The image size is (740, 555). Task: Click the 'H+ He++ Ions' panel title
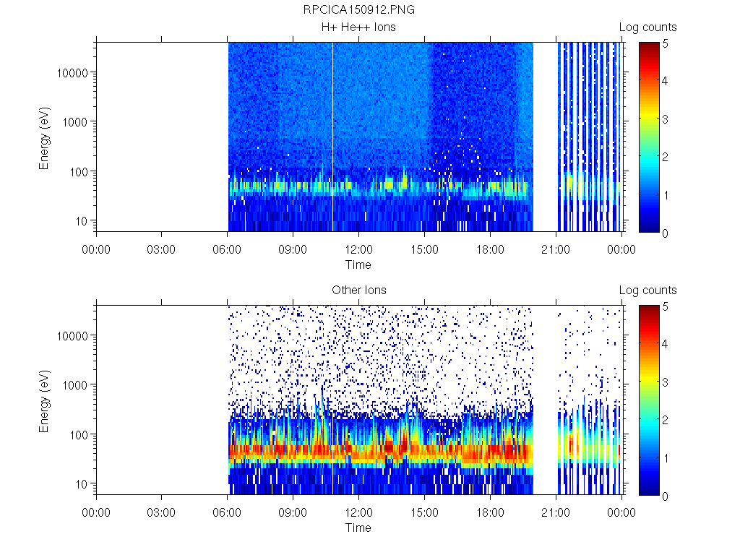click(358, 27)
